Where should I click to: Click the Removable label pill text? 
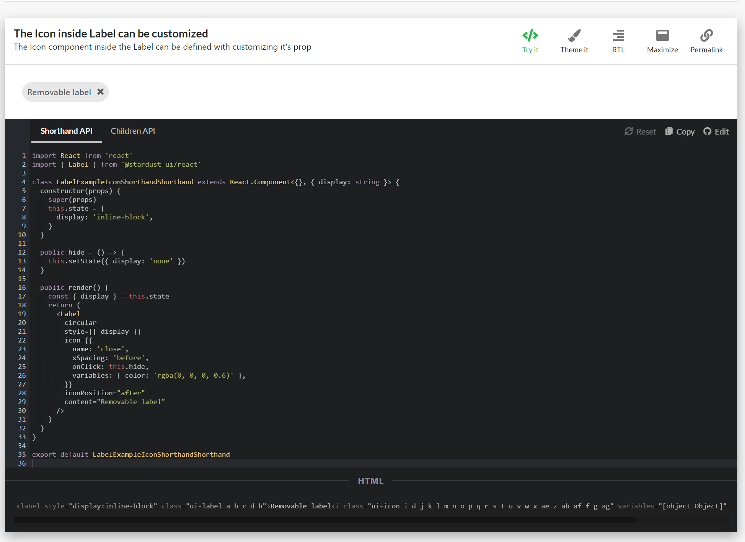pos(59,92)
